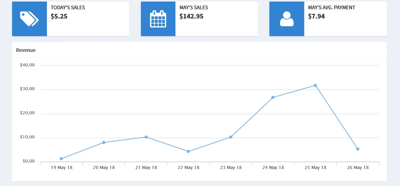Screen dimensions: 400x186
Task: Select the 24 May 18 data point
Action: pyautogui.click(x=273, y=97)
